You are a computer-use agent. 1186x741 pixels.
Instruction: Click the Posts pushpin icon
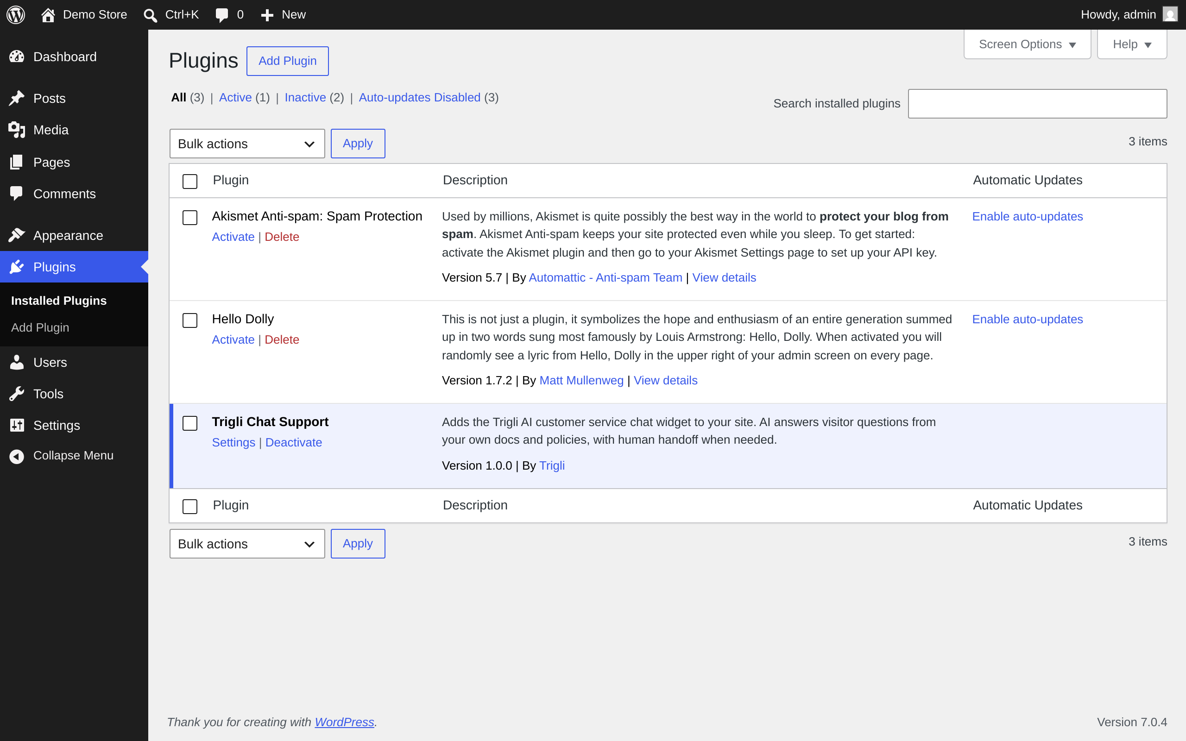click(17, 99)
